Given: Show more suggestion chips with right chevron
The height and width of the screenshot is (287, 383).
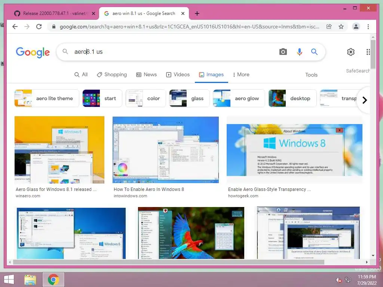Looking at the screenshot, I should 364,100.
